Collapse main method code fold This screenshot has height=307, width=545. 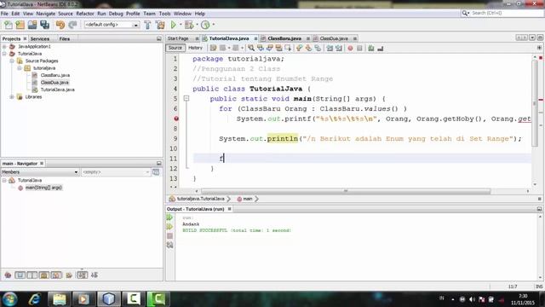[x=186, y=99]
